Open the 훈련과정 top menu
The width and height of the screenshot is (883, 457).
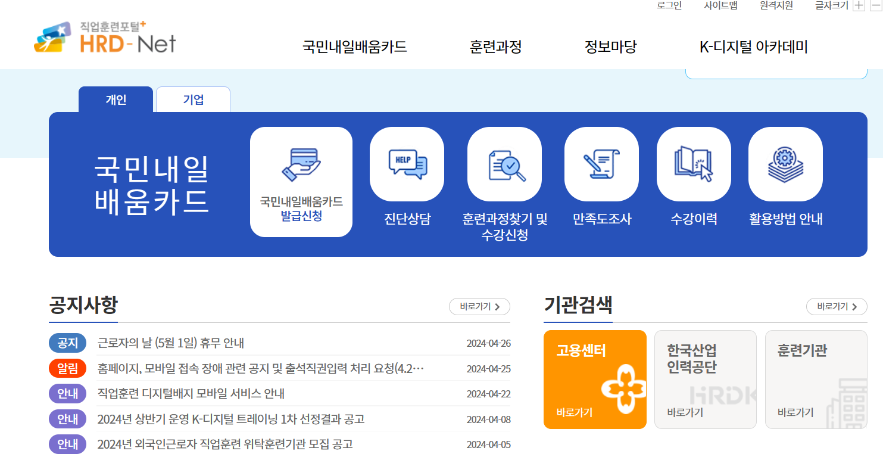tap(496, 46)
